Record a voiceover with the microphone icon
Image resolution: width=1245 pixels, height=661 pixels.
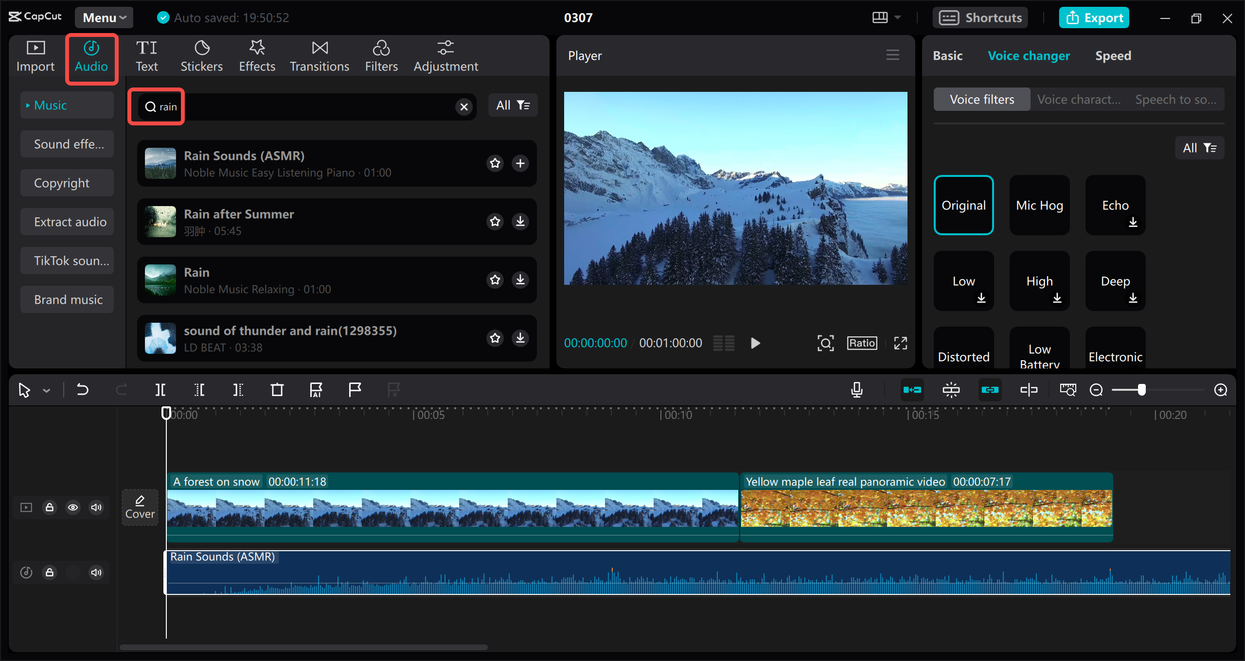tap(857, 389)
